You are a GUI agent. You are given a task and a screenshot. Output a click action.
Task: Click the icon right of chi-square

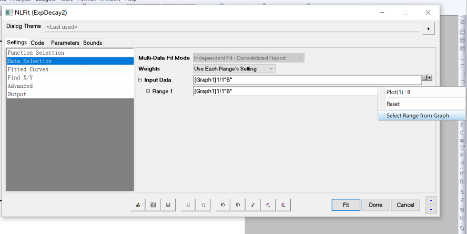point(268,205)
